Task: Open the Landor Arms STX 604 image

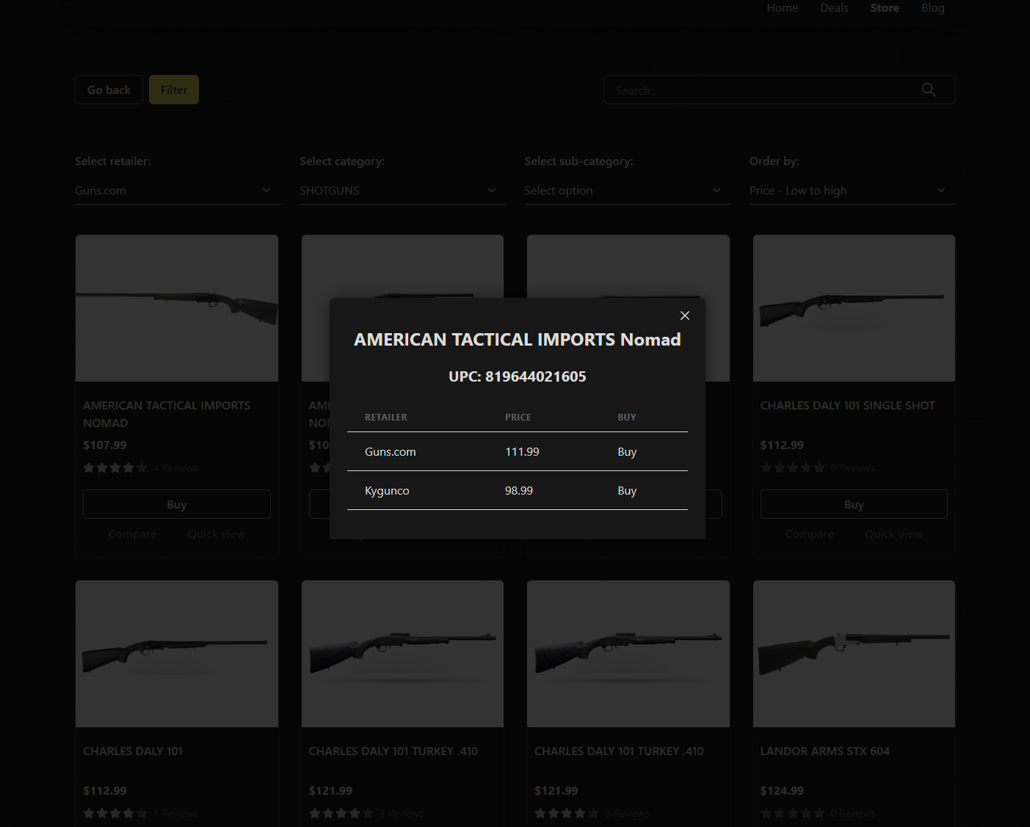Action: pos(854,654)
